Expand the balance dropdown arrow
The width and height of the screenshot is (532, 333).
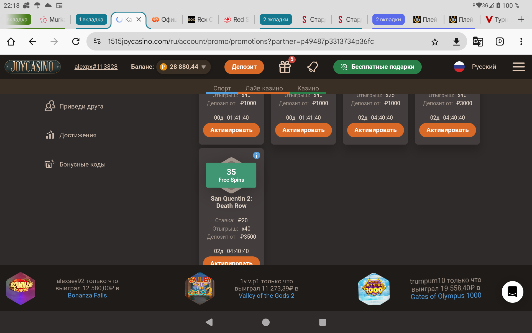pos(204,67)
